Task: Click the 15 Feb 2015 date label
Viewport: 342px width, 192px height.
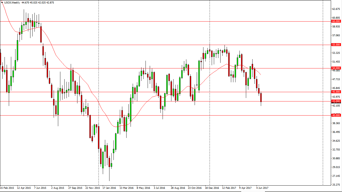Action: 8,188
